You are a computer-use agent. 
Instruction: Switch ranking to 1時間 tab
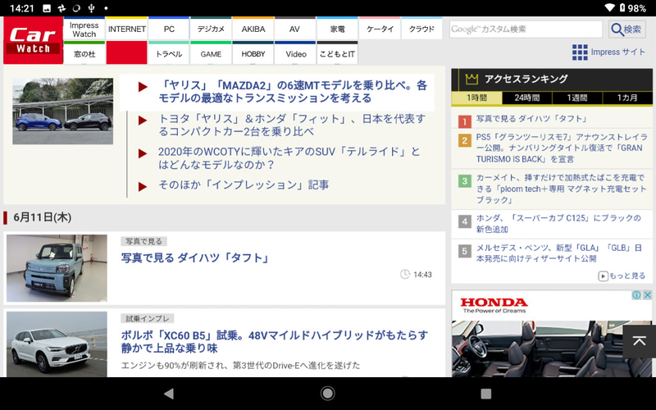tap(476, 98)
